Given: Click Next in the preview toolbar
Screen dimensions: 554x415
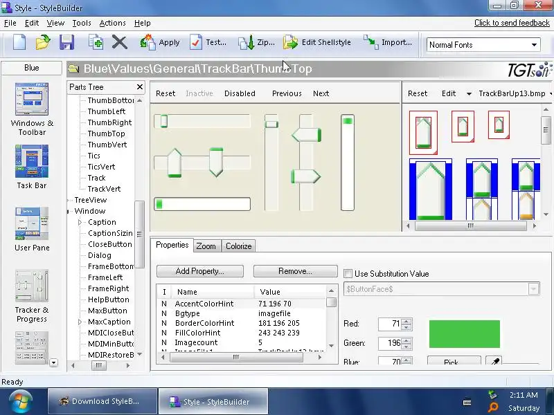Looking at the screenshot, I should pos(321,93).
